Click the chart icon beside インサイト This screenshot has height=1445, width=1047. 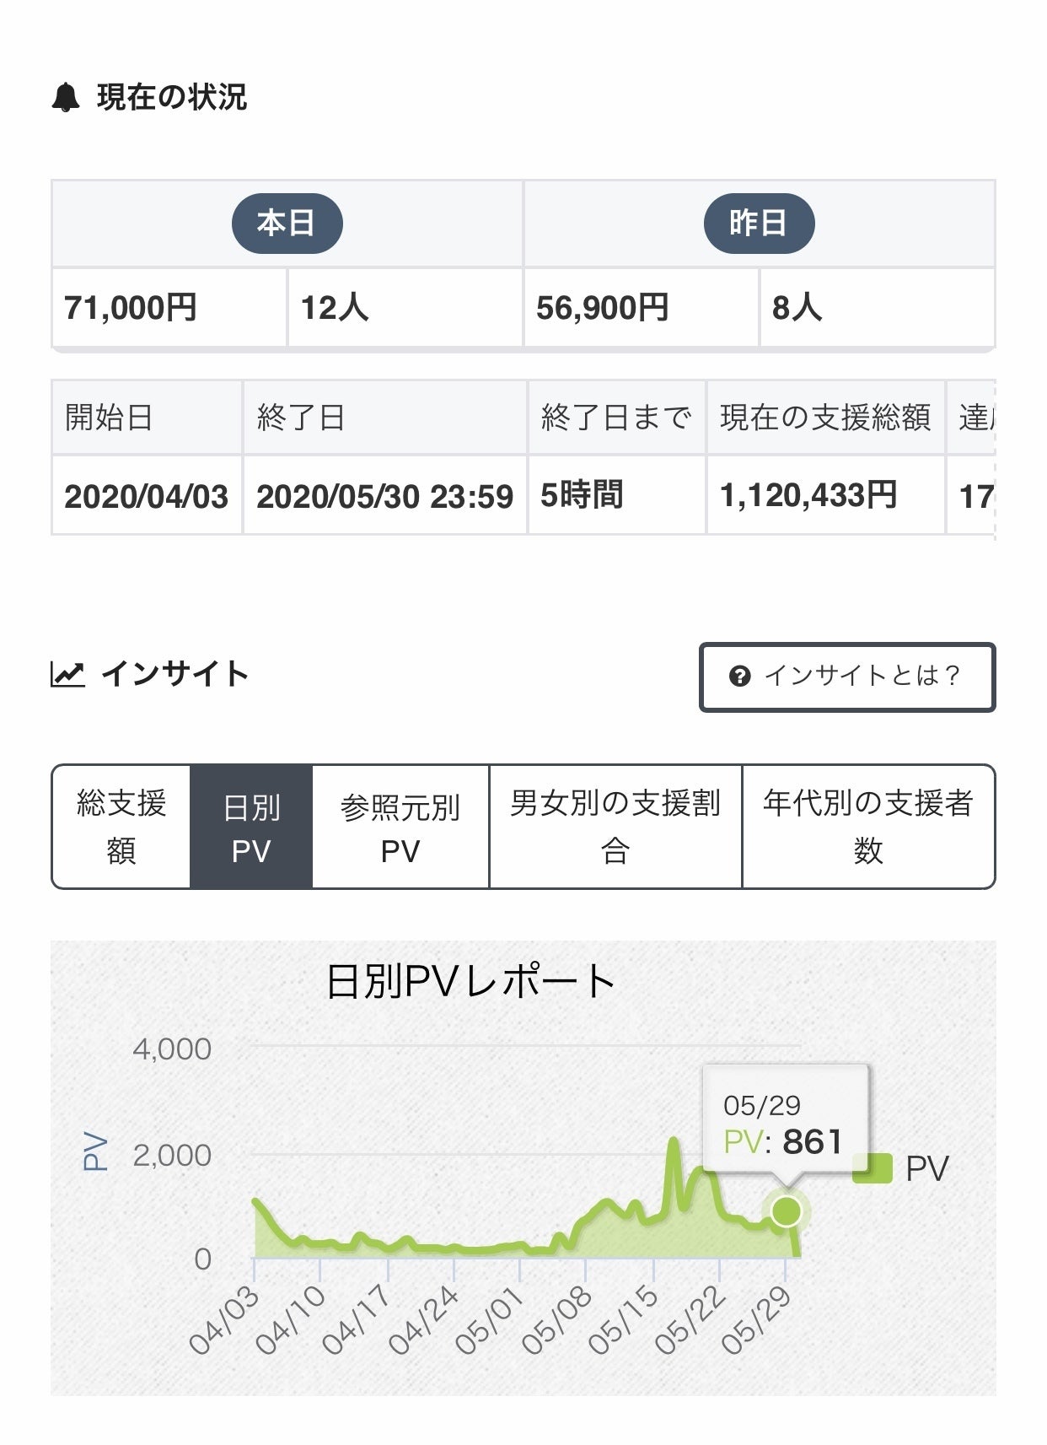(67, 675)
